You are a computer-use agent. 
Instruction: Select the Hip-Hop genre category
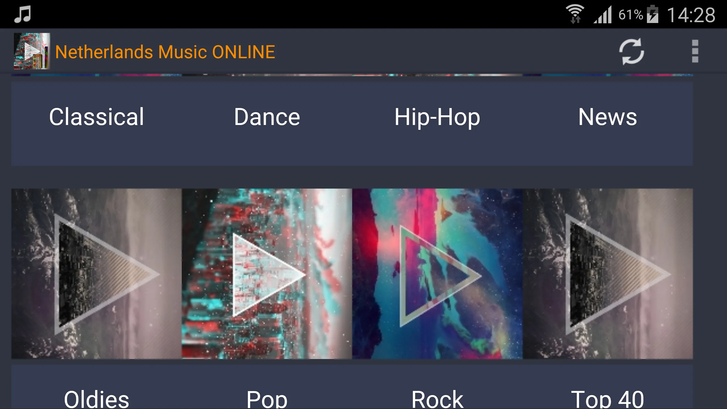[x=437, y=117]
